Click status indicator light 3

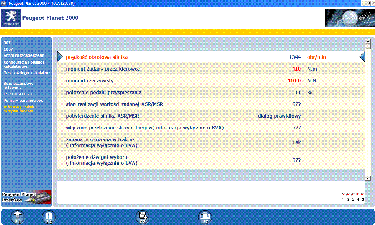tap(353, 194)
